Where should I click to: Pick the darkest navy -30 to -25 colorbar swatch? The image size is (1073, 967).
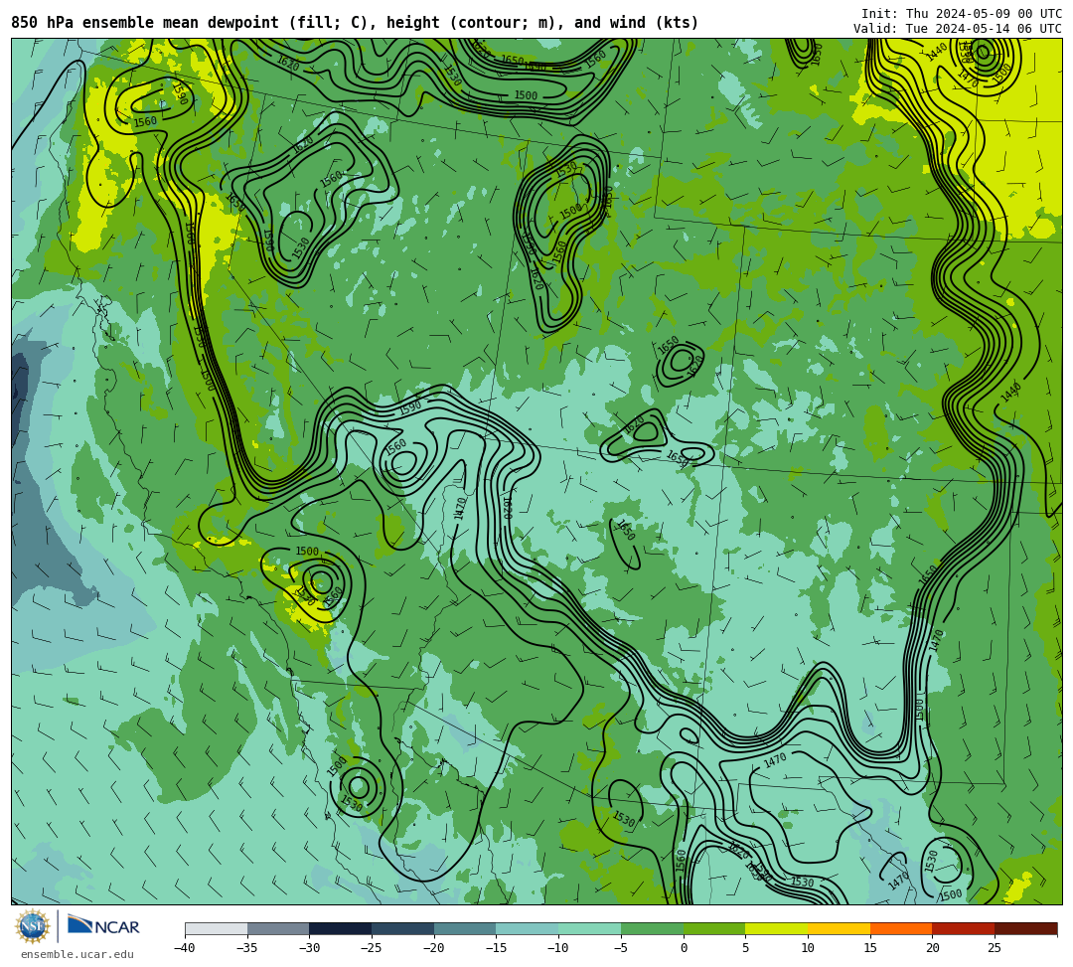point(341,928)
